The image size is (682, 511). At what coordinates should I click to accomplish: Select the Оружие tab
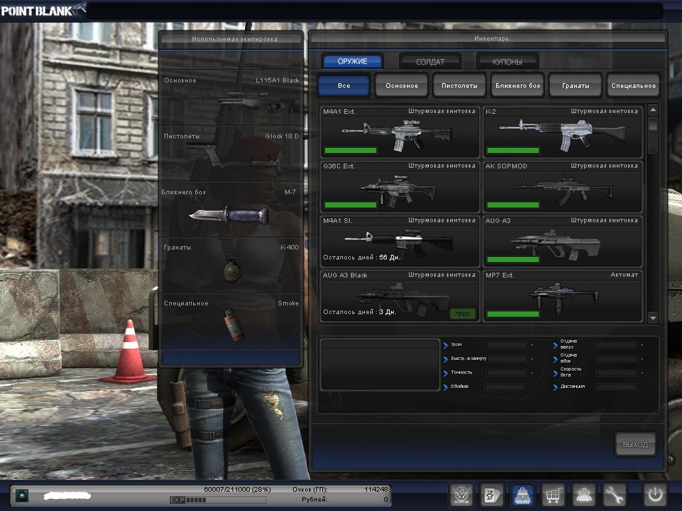tap(352, 62)
